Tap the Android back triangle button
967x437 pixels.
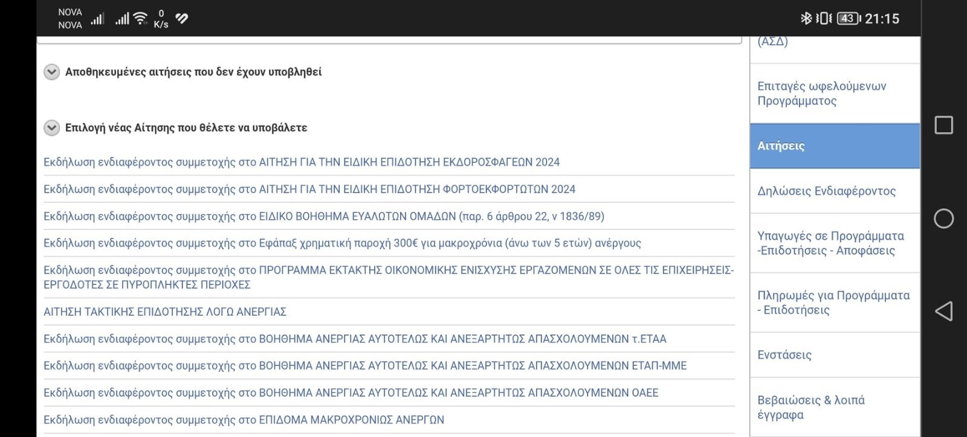point(943,311)
